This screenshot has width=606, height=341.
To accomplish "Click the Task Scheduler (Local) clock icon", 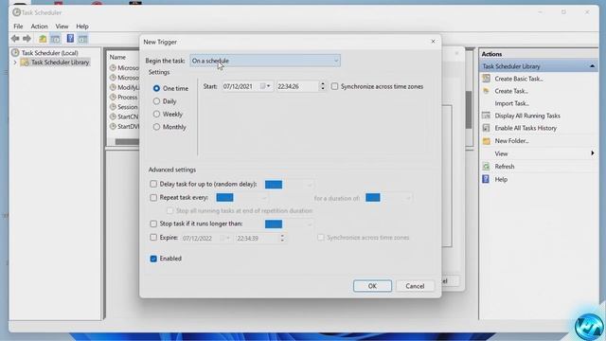I will 15,53.
